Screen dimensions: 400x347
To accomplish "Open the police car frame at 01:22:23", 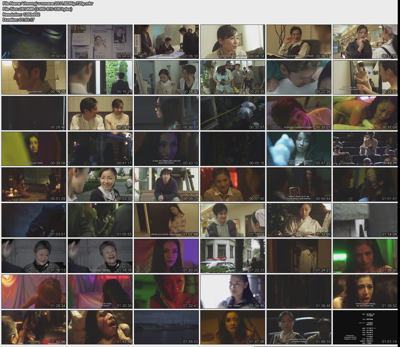I will tap(233, 256).
